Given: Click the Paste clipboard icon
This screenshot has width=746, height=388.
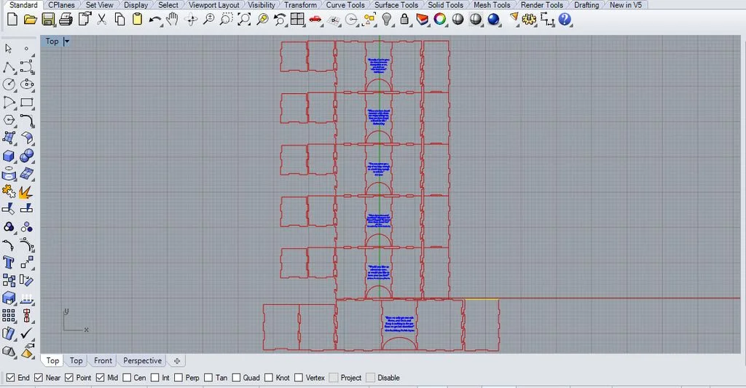Looking at the screenshot, I should pyautogui.click(x=138, y=20).
